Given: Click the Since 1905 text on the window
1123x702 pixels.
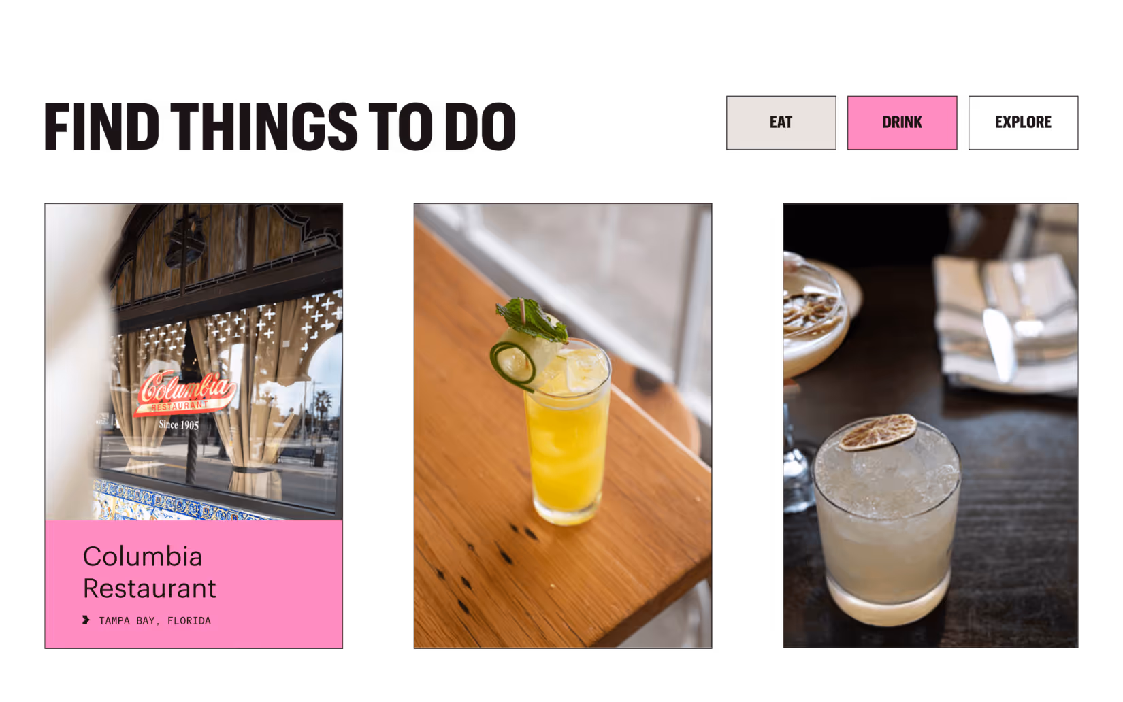Looking at the screenshot, I should pos(179,424).
